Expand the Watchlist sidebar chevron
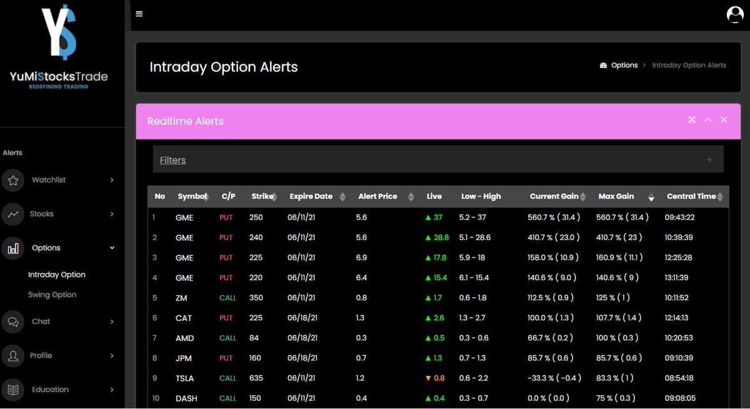 coord(112,180)
